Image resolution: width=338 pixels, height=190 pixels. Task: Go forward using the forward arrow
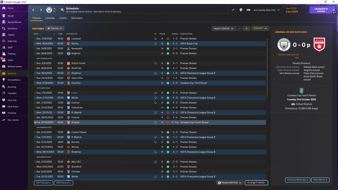[41, 10]
